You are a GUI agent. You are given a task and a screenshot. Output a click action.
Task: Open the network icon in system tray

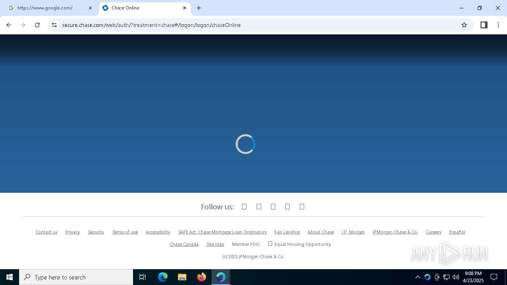446,277
